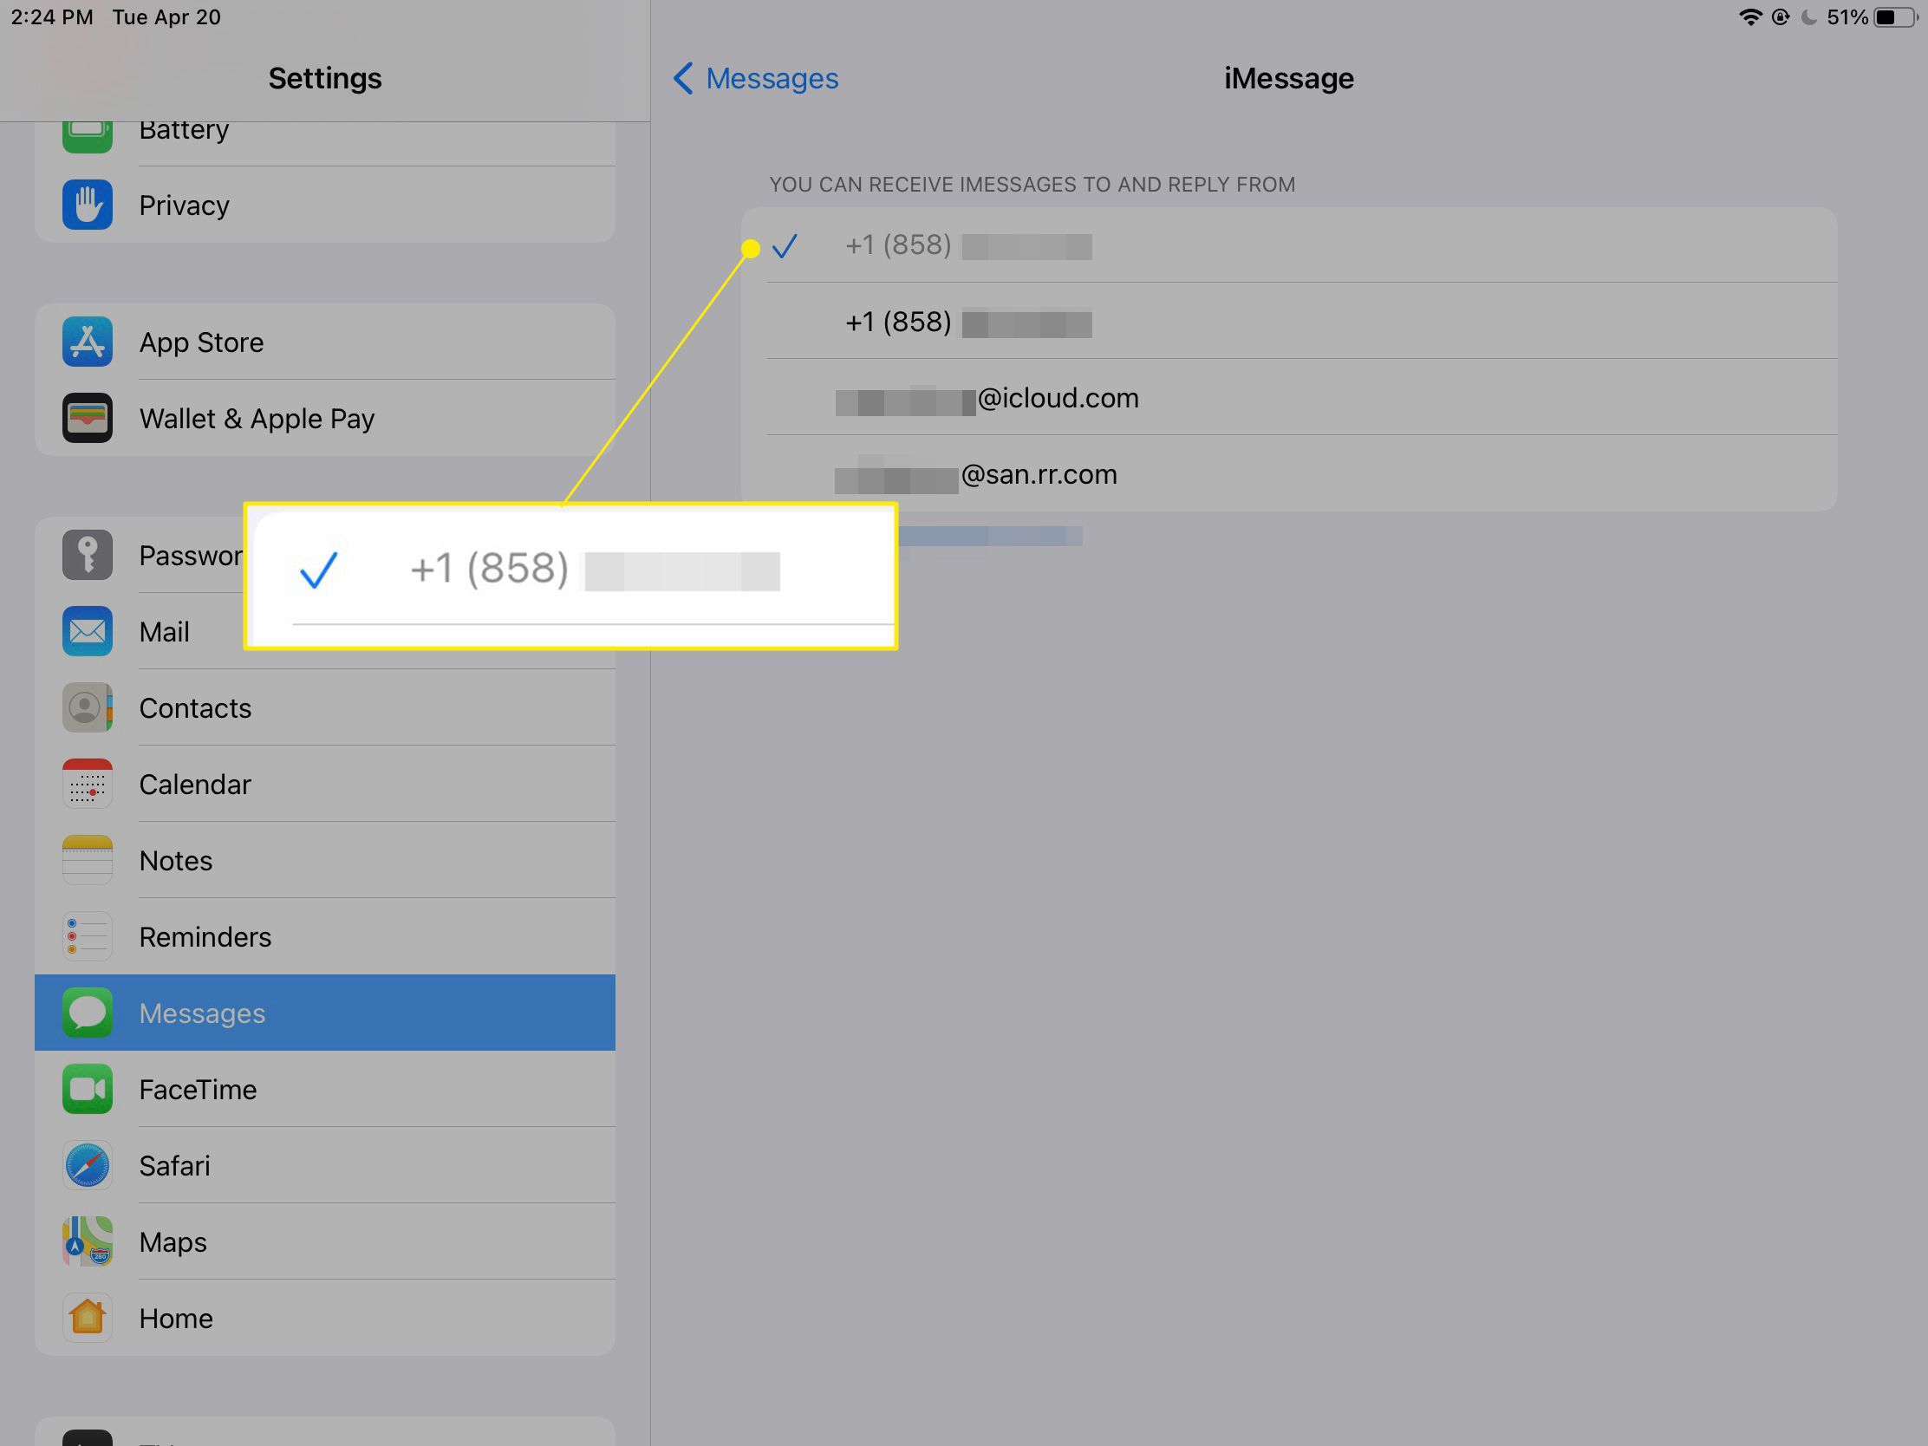Tap the App Store icon

(88, 342)
